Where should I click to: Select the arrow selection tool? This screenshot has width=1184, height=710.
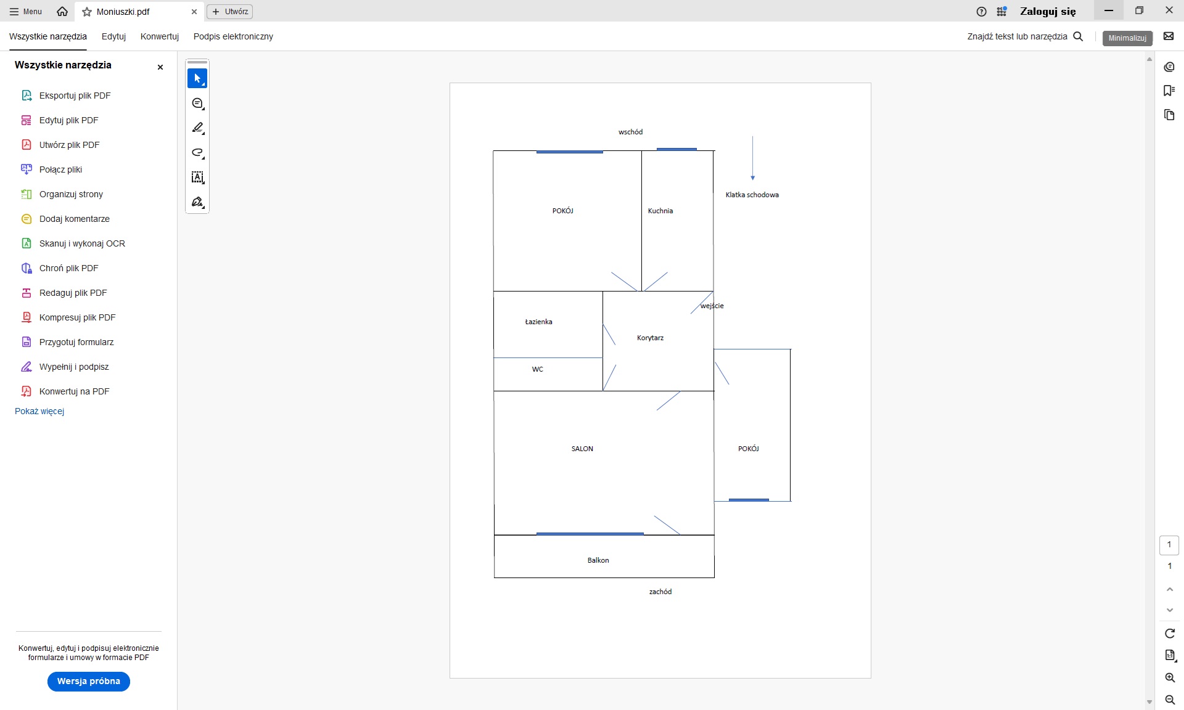click(x=197, y=78)
